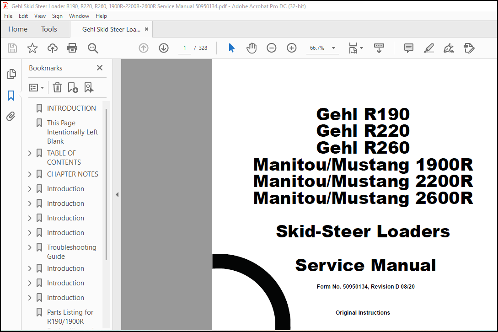Expand the Introduction bookmark right above Troubleshooting Guide

30,233
